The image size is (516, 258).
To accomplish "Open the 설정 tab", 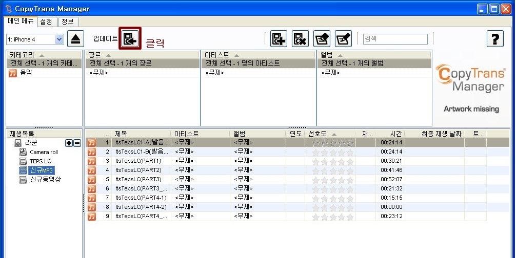I will 46,21.
